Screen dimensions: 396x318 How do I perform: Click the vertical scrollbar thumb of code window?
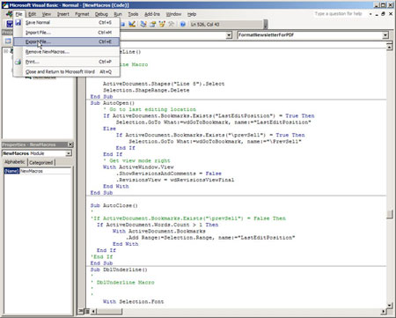pos(390,214)
